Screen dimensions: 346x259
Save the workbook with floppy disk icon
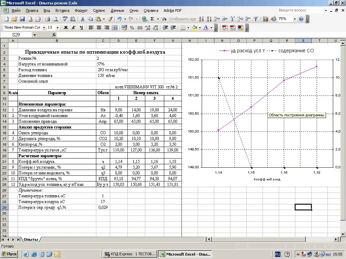(22, 19)
